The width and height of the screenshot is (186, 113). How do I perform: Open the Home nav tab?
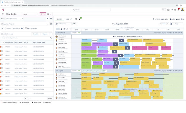(x=25, y=14)
